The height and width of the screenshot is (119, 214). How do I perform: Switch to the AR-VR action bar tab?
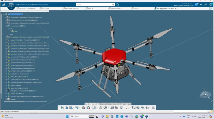tap(119, 104)
